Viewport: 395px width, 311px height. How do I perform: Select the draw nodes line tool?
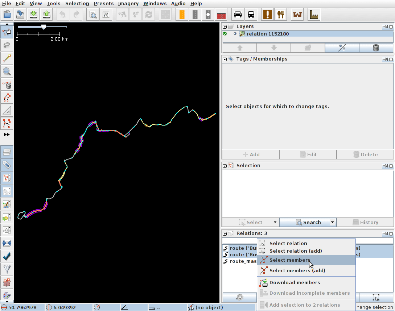click(7, 58)
